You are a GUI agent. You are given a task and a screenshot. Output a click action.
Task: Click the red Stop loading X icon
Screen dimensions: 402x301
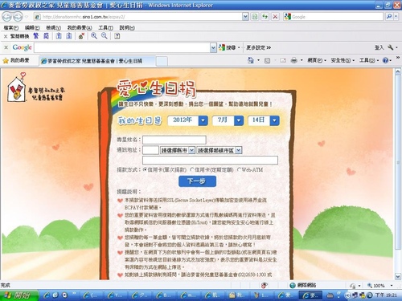[275, 17]
